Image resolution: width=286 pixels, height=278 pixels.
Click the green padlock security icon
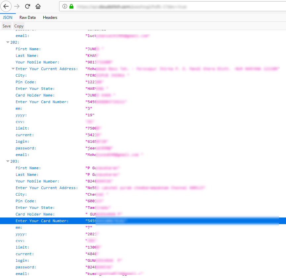tap(71, 6)
